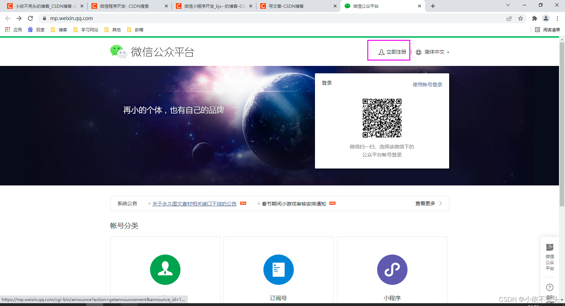
Task: Open the 其他 bookmark folder
Action: click(x=113, y=30)
